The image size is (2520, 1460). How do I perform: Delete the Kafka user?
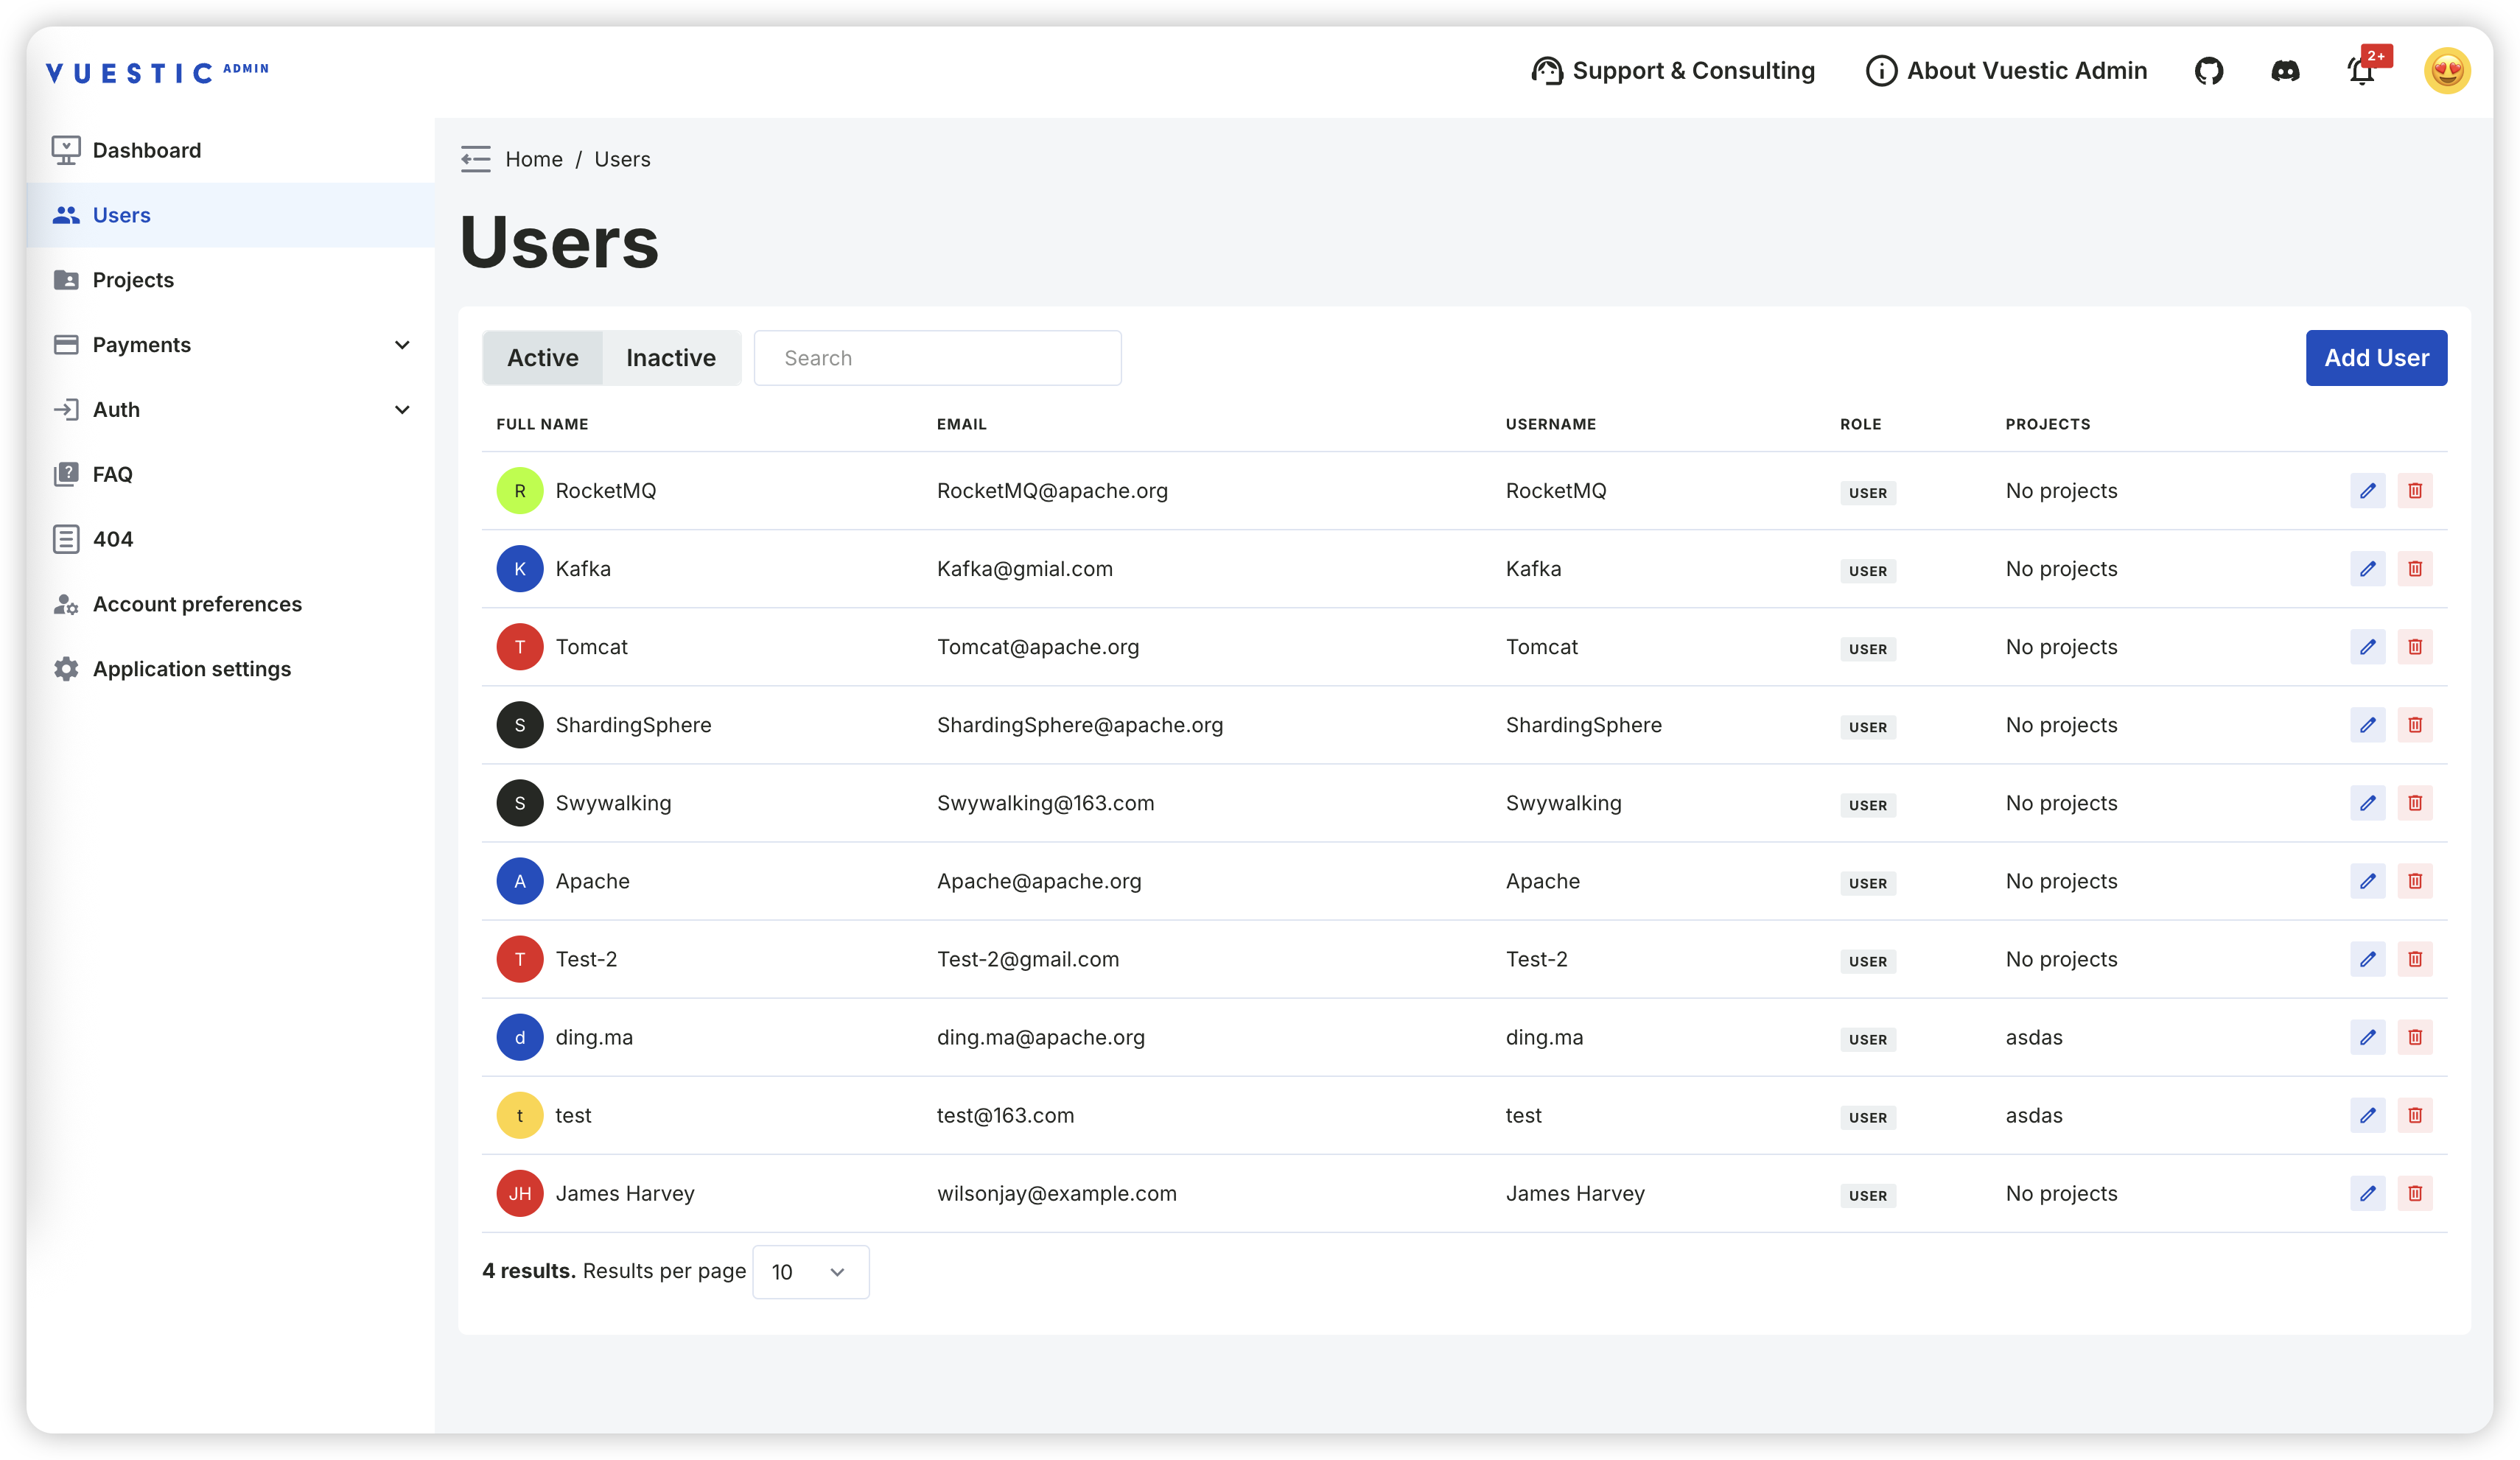(2414, 569)
